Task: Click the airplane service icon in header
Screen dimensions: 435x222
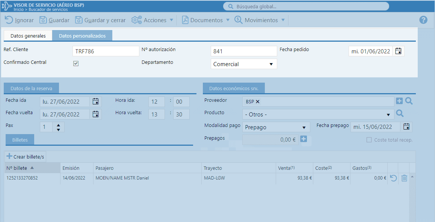Action: point(7,6)
